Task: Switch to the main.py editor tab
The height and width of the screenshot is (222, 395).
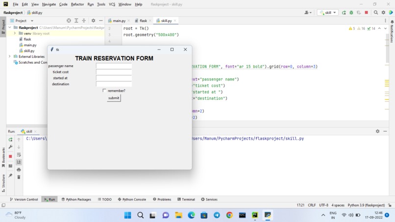Action: click(119, 21)
